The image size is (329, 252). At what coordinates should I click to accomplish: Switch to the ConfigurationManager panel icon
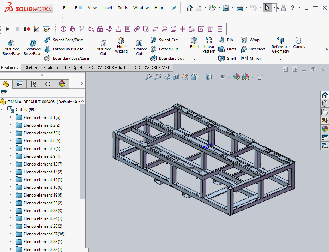coord(33,84)
